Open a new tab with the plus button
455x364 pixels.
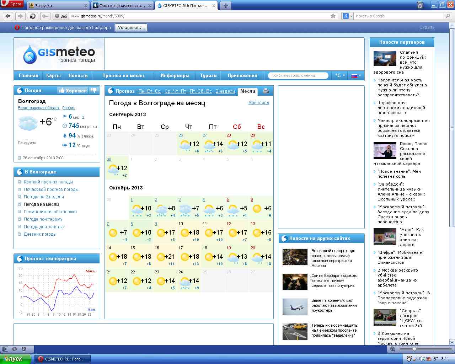click(x=225, y=6)
